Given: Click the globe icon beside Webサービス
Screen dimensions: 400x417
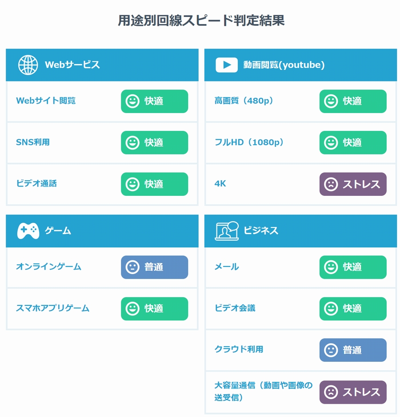Looking at the screenshot, I should point(28,65).
